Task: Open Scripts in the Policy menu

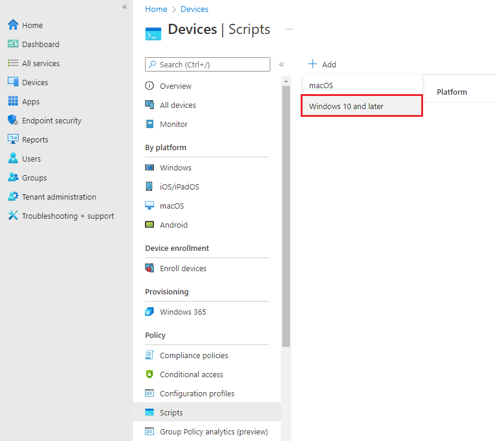Action: click(207, 412)
